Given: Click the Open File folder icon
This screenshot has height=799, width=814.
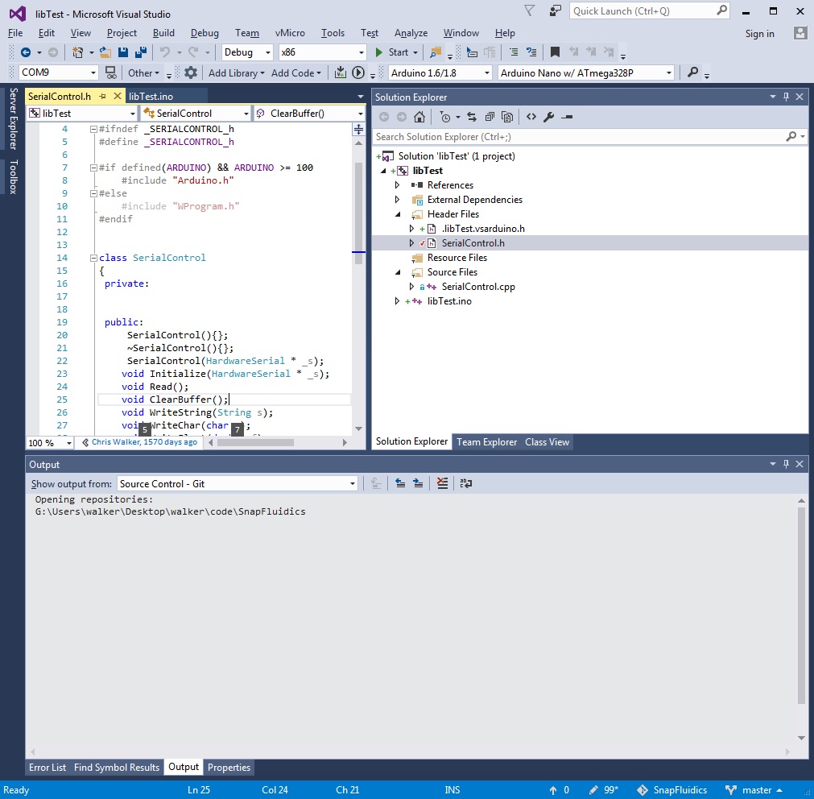Looking at the screenshot, I should tap(105, 52).
